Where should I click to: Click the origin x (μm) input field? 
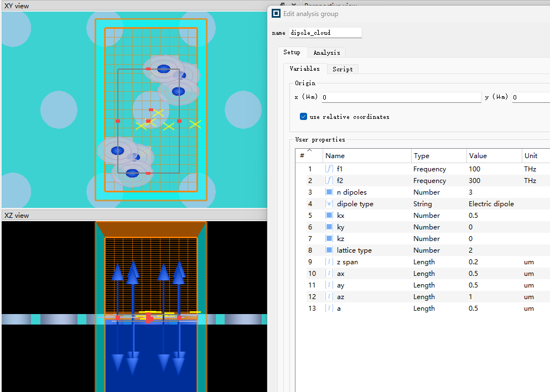[x=401, y=97]
